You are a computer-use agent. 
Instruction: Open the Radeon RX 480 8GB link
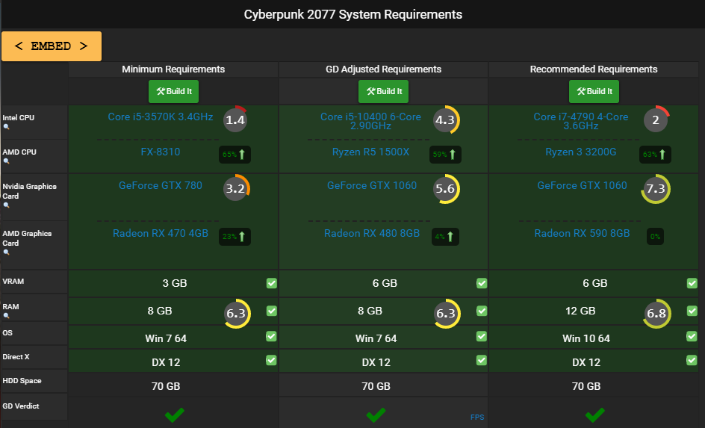(x=372, y=233)
